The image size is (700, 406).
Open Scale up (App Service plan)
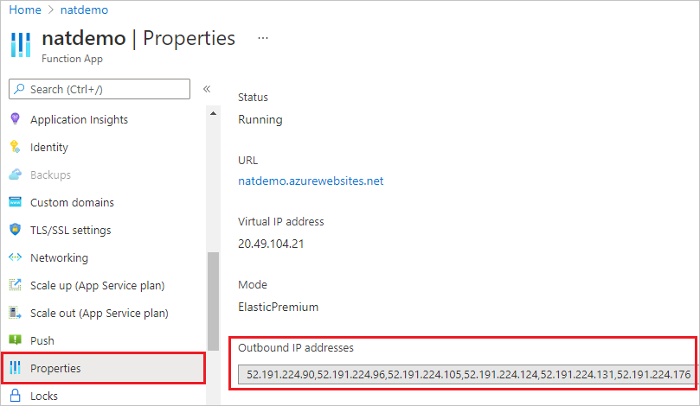97,285
